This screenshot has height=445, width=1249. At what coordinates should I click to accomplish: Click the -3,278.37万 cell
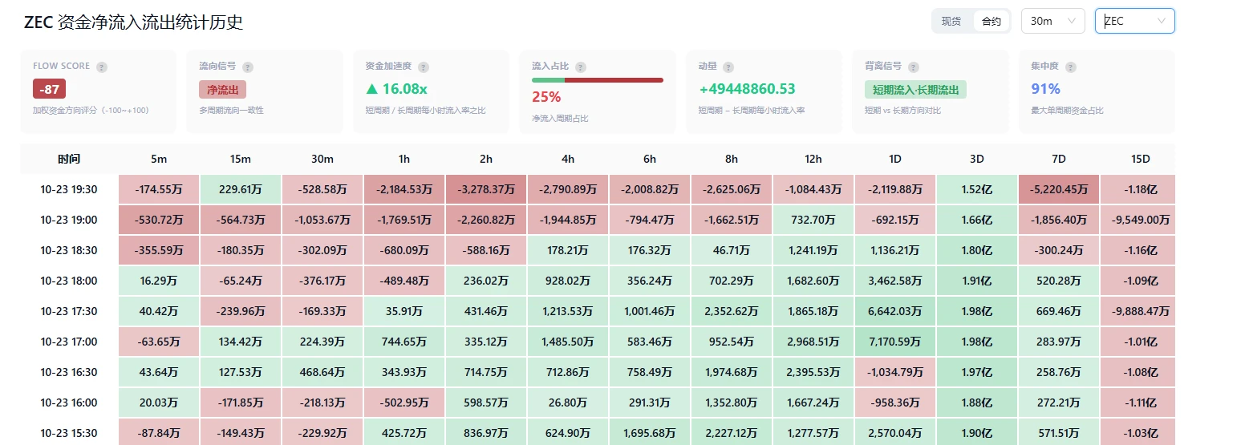click(486, 189)
